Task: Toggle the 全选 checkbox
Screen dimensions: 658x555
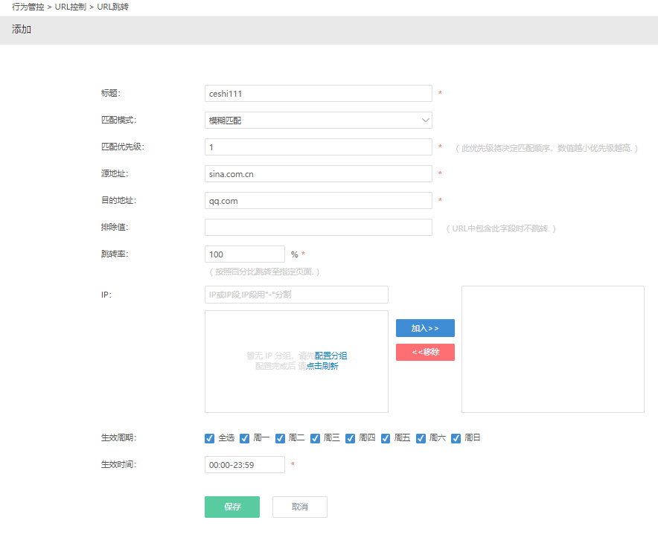Action: point(209,438)
